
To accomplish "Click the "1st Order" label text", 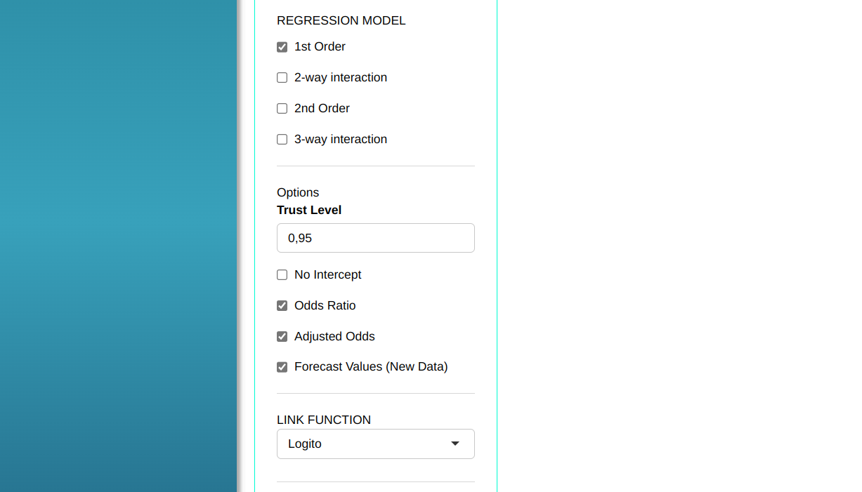I will [320, 47].
